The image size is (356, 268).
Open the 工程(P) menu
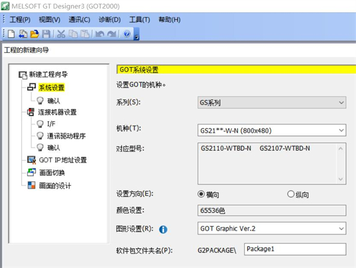click(x=20, y=20)
